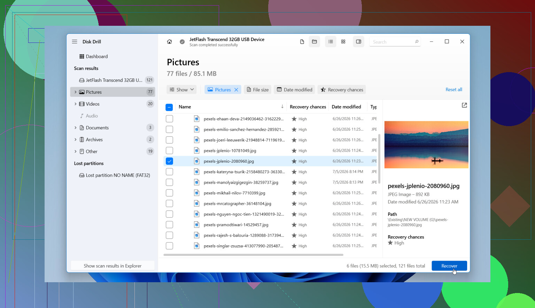Screen dimensions: 535x308
Task: Expand the Documents category
Action: (x=75, y=128)
